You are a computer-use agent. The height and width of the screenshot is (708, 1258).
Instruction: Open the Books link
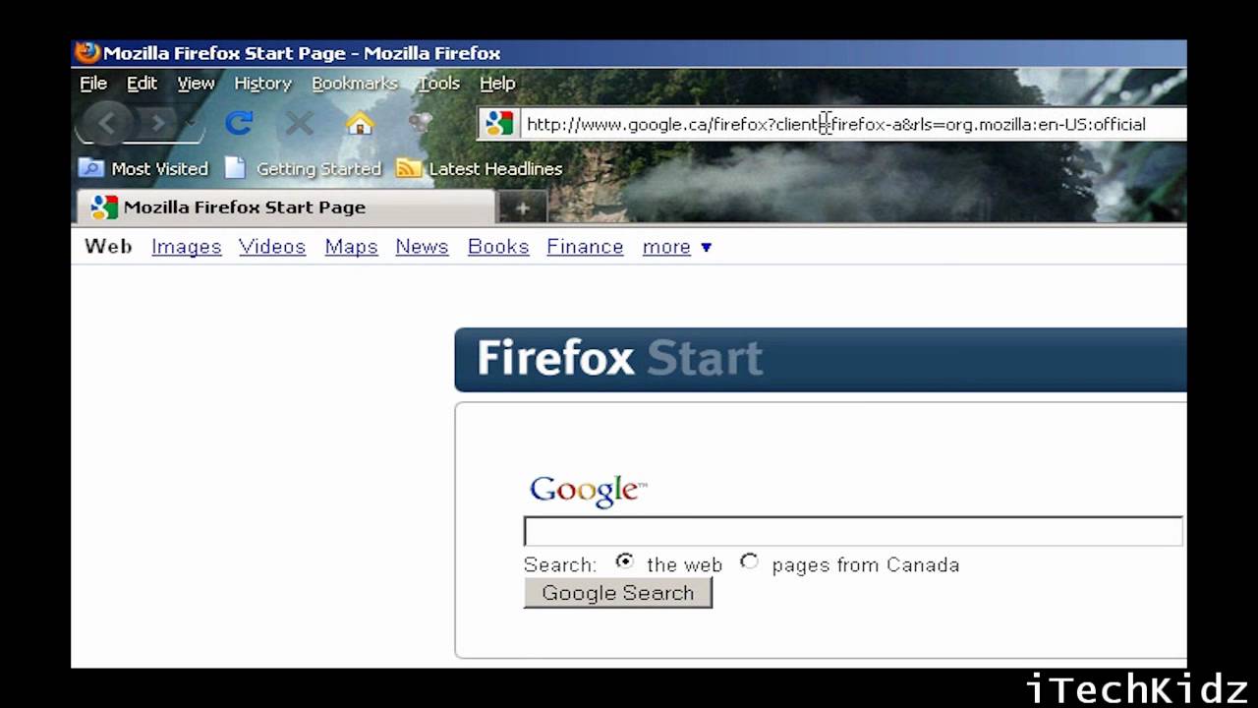pyautogui.click(x=498, y=247)
